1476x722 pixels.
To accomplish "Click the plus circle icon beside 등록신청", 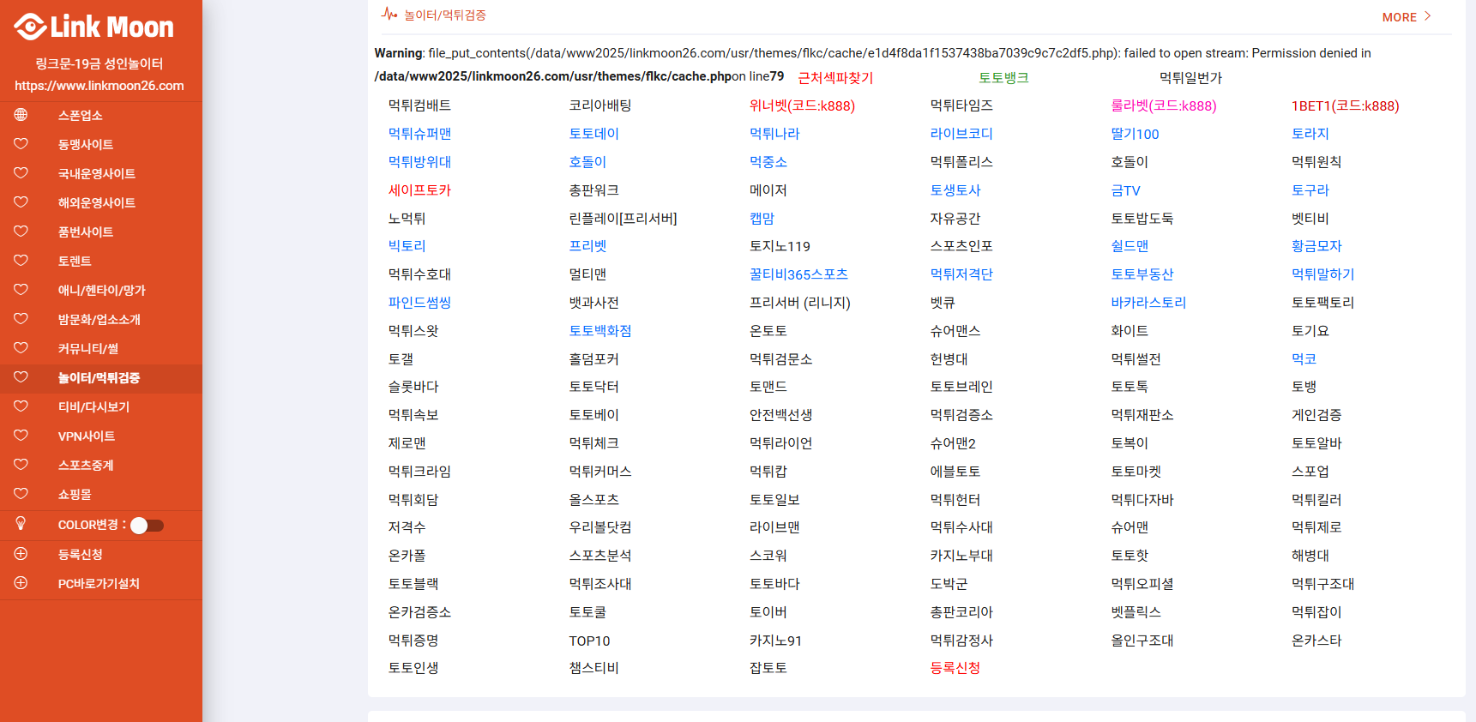I will [21, 554].
